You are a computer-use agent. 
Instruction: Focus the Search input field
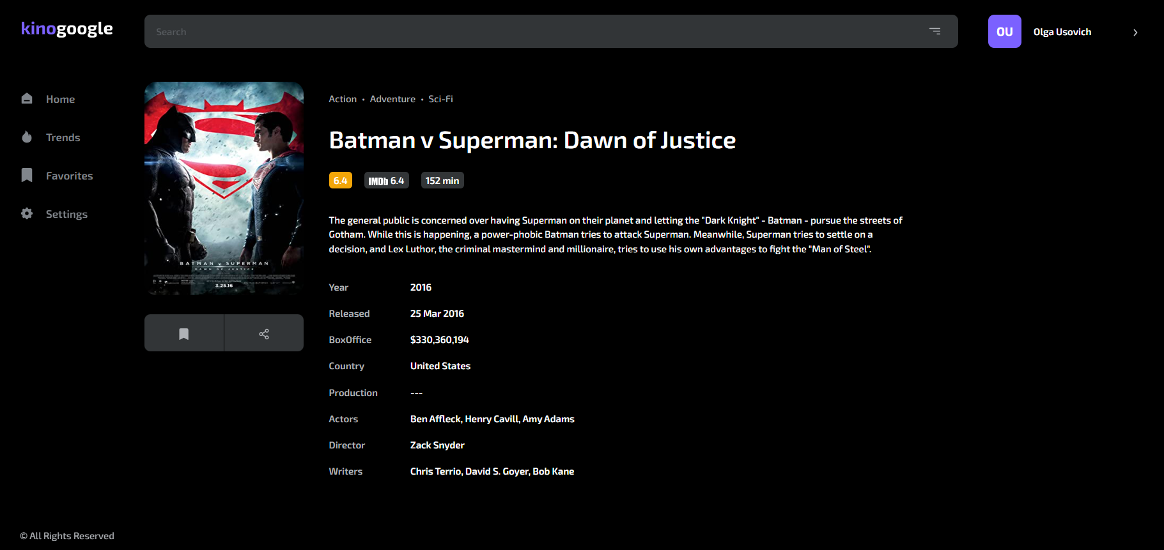[551, 31]
